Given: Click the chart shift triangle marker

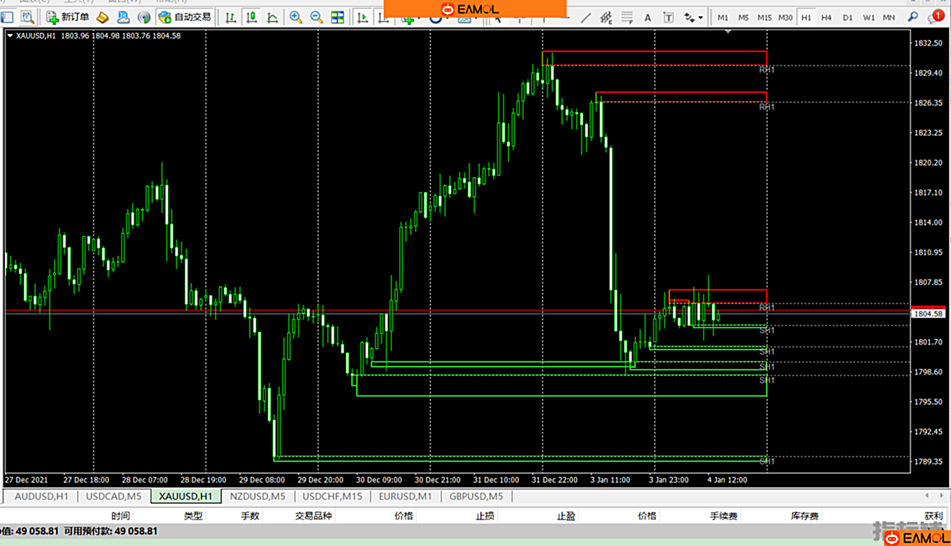Looking at the screenshot, I should click(x=728, y=32).
